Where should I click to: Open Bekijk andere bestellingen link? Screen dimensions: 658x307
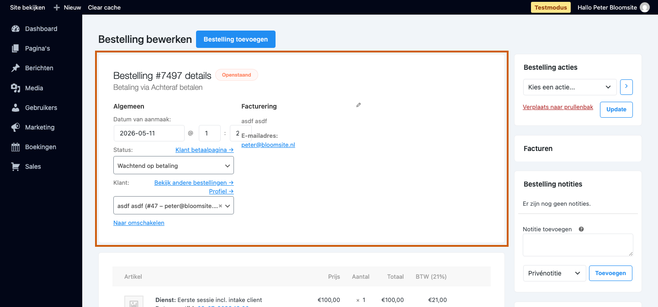194,182
